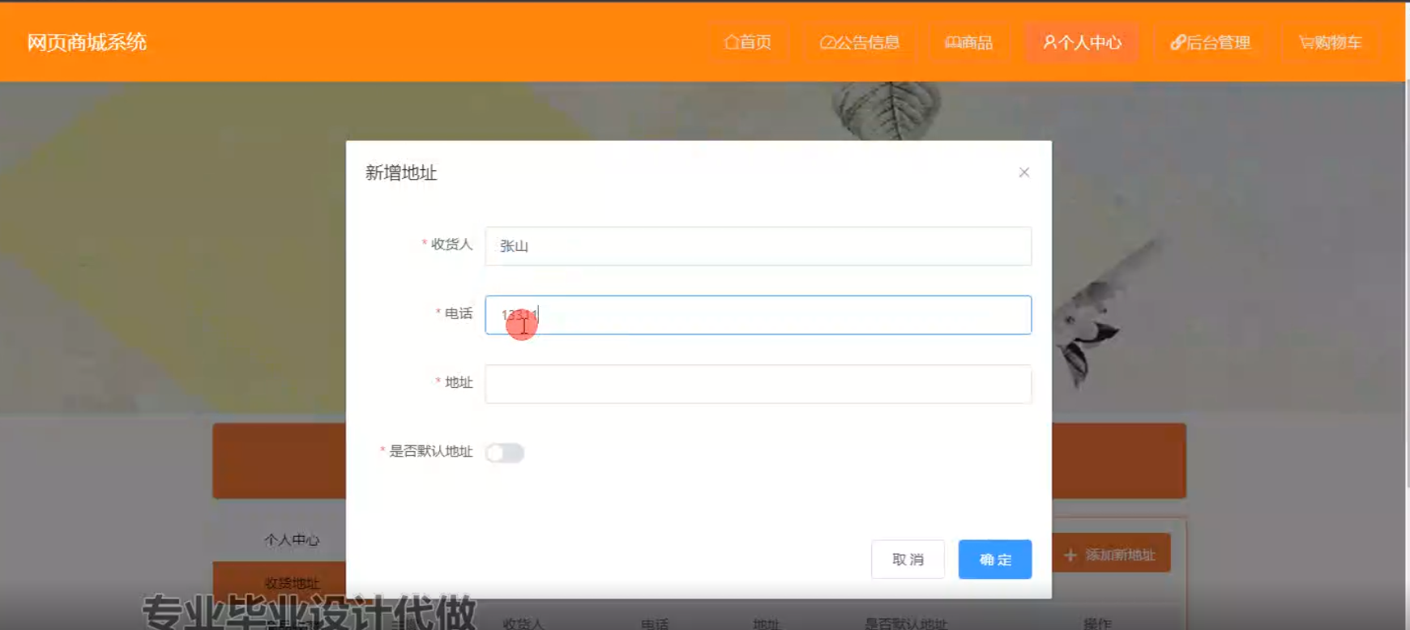Click the 添加新地址 button behind dialog

point(1111,555)
